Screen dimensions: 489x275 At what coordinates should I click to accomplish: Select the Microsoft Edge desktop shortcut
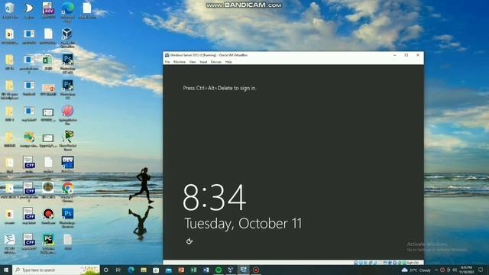[x=68, y=11]
